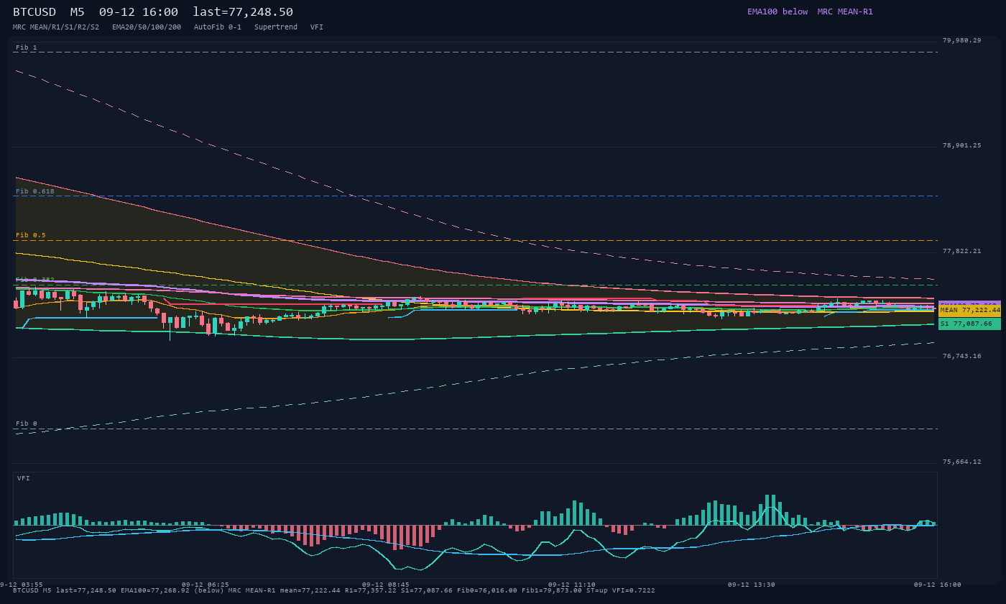Image resolution: width=1006 pixels, height=604 pixels.
Task: Click the 'MRC MEAN-R1' status text at top right
Action: 845,12
